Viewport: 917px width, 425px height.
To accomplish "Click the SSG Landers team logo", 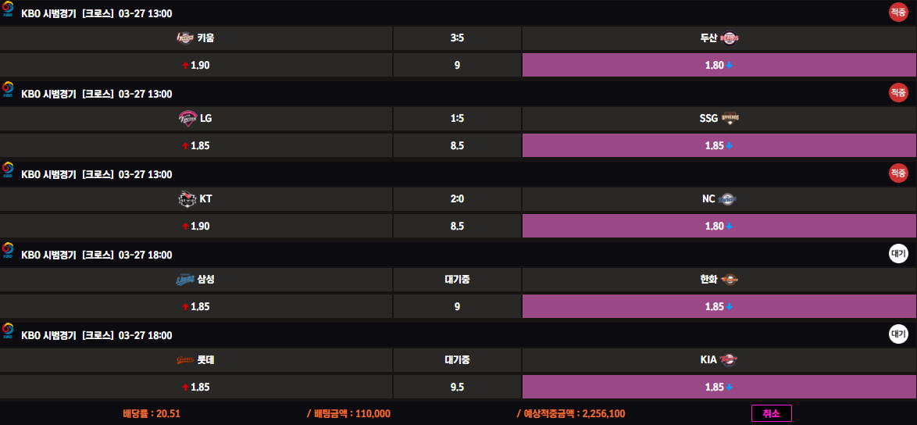I will pyautogui.click(x=730, y=119).
